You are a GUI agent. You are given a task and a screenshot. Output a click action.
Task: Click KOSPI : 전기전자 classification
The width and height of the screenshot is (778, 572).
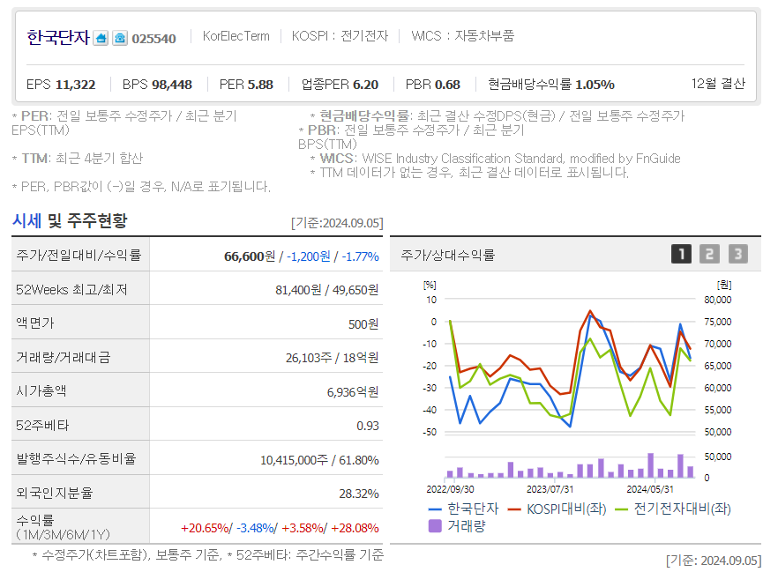[x=340, y=36]
